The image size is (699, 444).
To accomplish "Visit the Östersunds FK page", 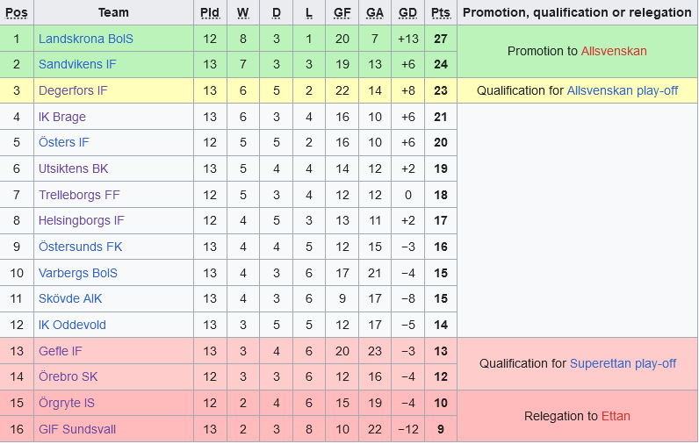I will [81, 247].
